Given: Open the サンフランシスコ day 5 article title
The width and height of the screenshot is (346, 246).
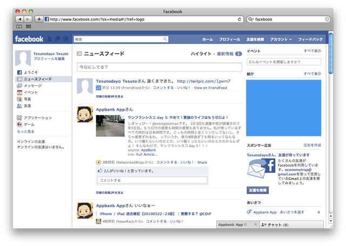Looking at the screenshot, I should click(x=178, y=117).
